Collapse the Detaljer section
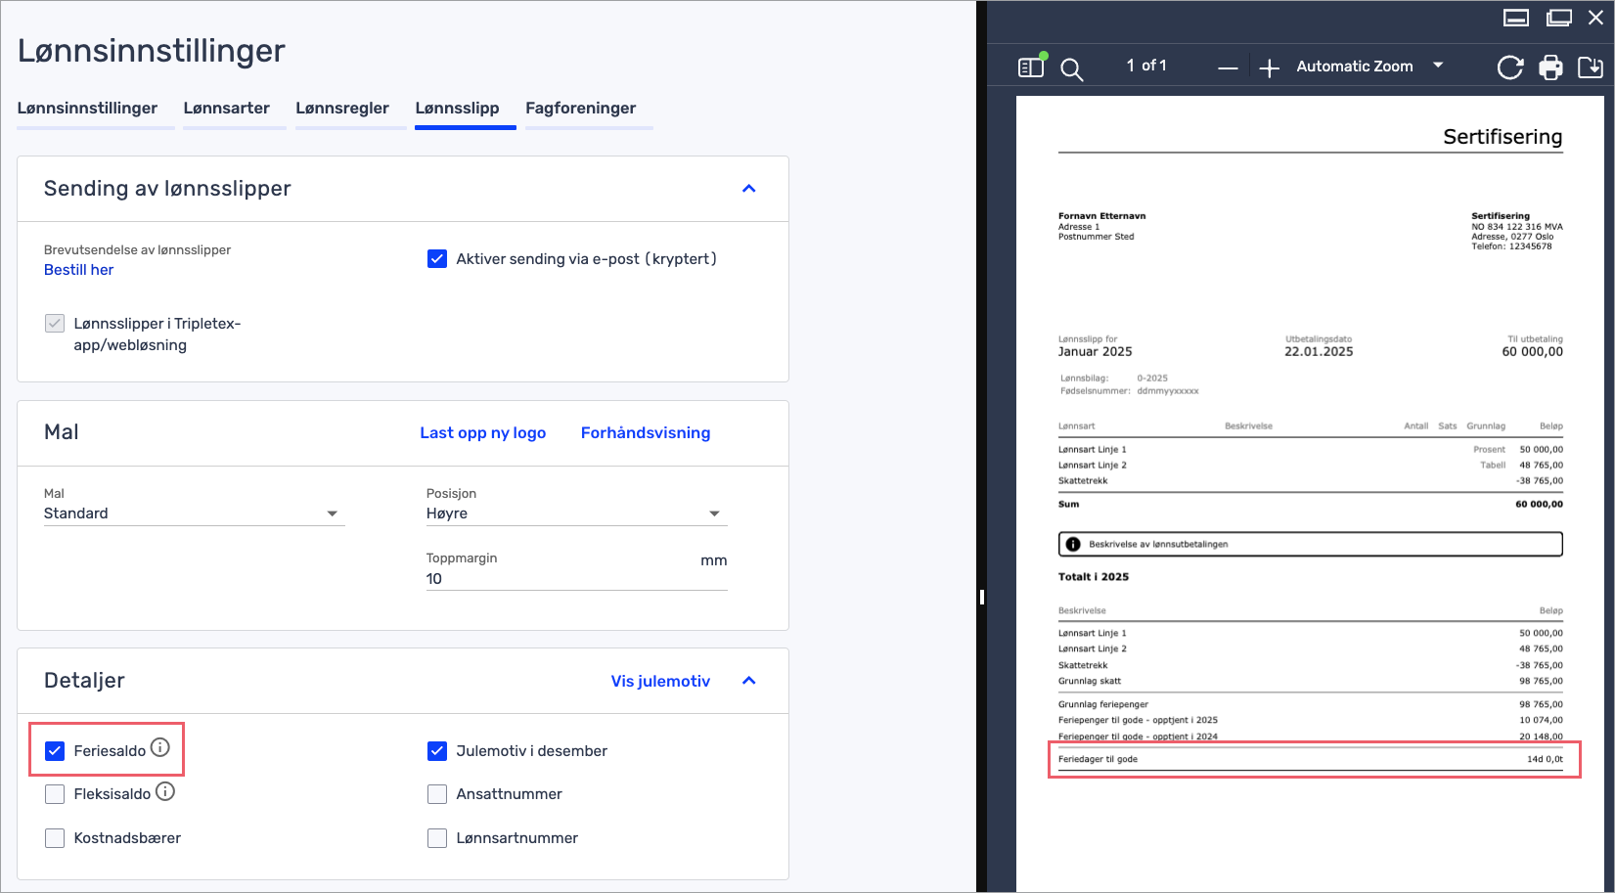The height and width of the screenshot is (893, 1615). pos(749,681)
